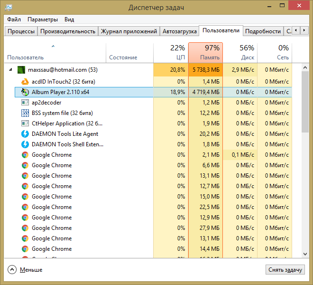Select the BSS system file row
This screenshot has width=313, height=285.
click(153, 113)
